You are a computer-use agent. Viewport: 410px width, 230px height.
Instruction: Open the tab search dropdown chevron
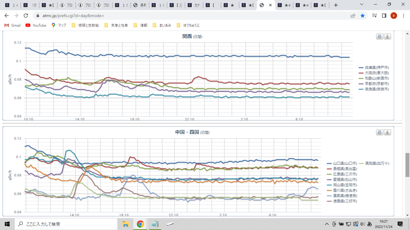click(362, 5)
